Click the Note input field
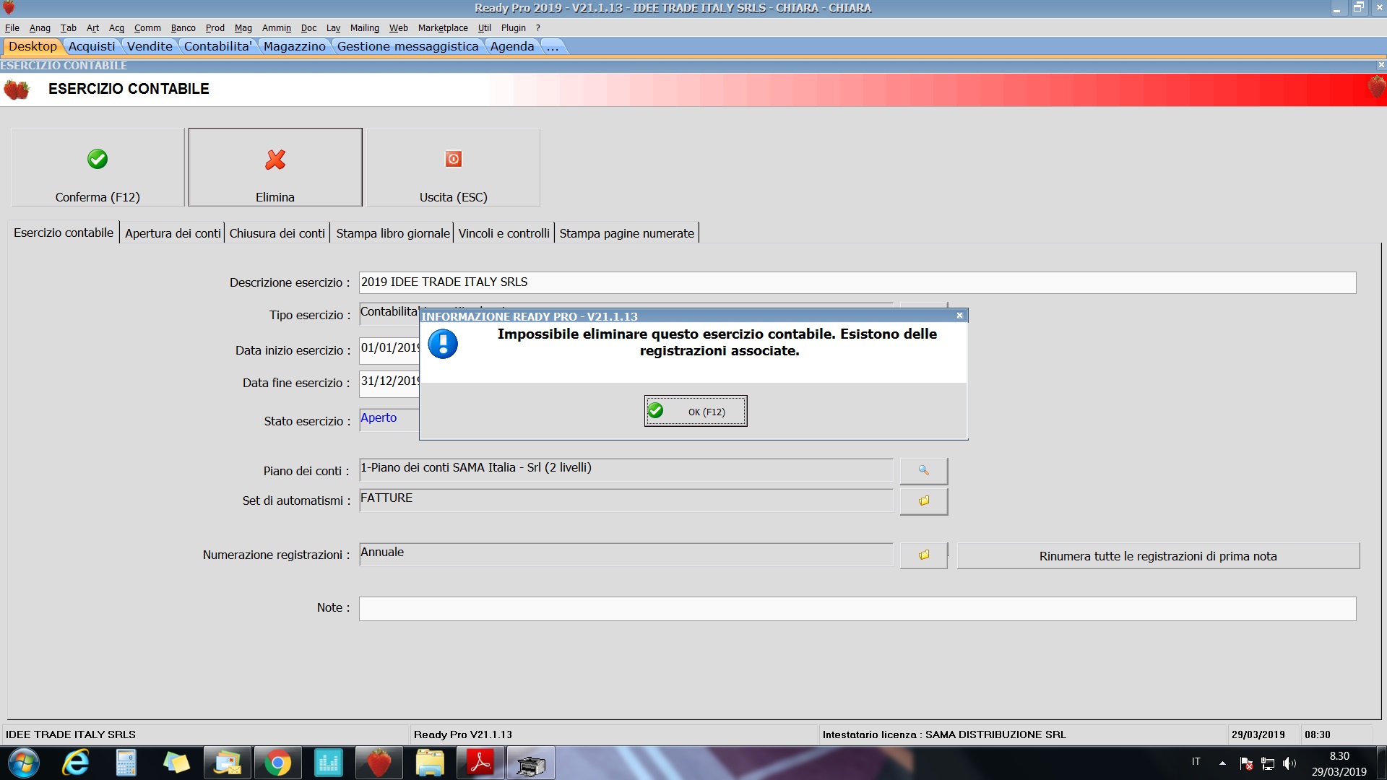The image size is (1387, 780). coord(857,608)
